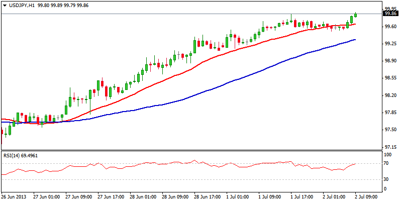Click the RSI 70 level label
This screenshot has width=402, height=201.
387,163
